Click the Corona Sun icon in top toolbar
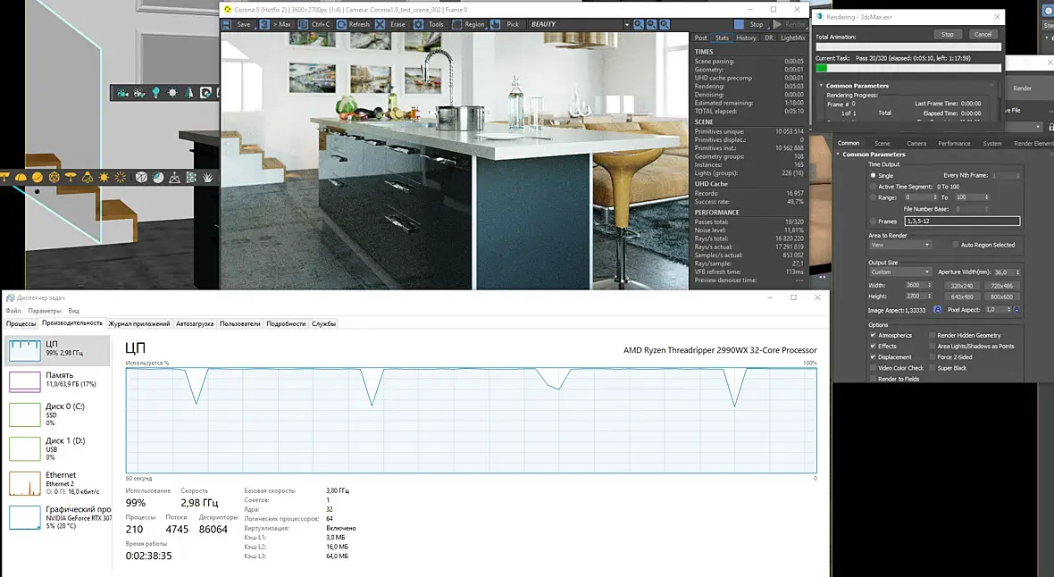The image size is (1054, 577). (x=172, y=93)
